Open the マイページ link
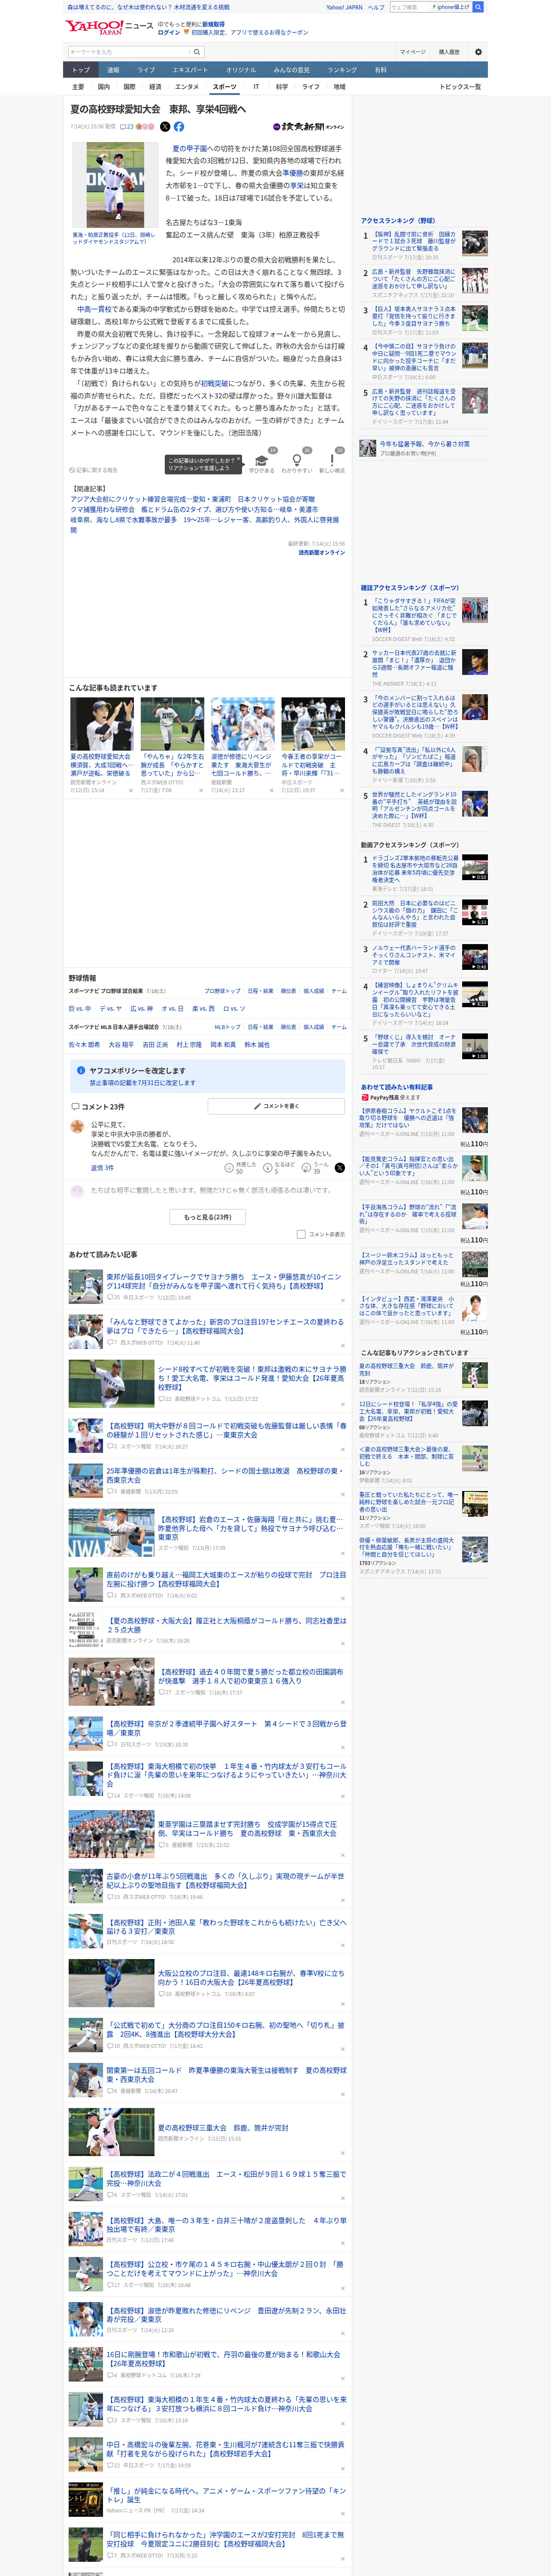The height and width of the screenshot is (2576, 551). (x=412, y=52)
